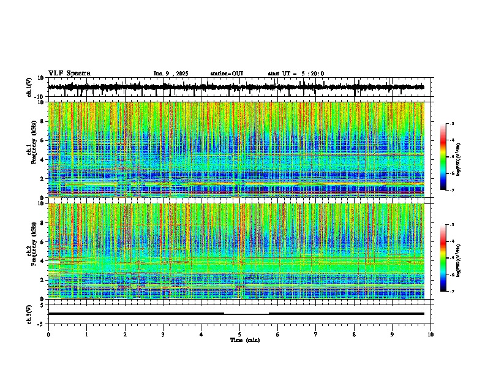Click the "5" tick on ch.3 voltage axis
This screenshot has height=375, width=485.
pos(42,305)
